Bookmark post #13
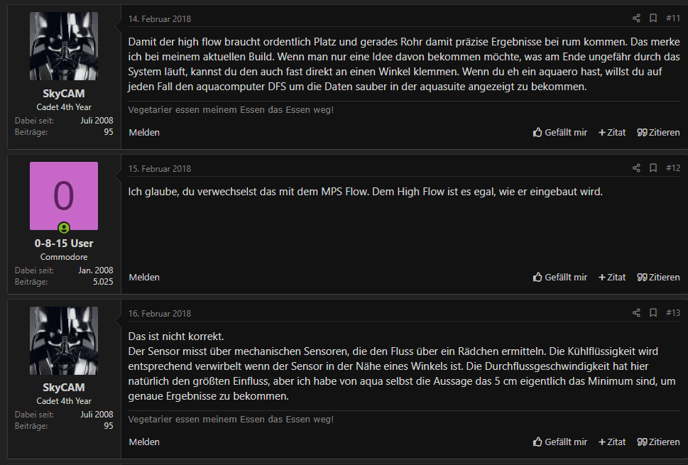This screenshot has height=465, width=688. pyautogui.click(x=653, y=313)
